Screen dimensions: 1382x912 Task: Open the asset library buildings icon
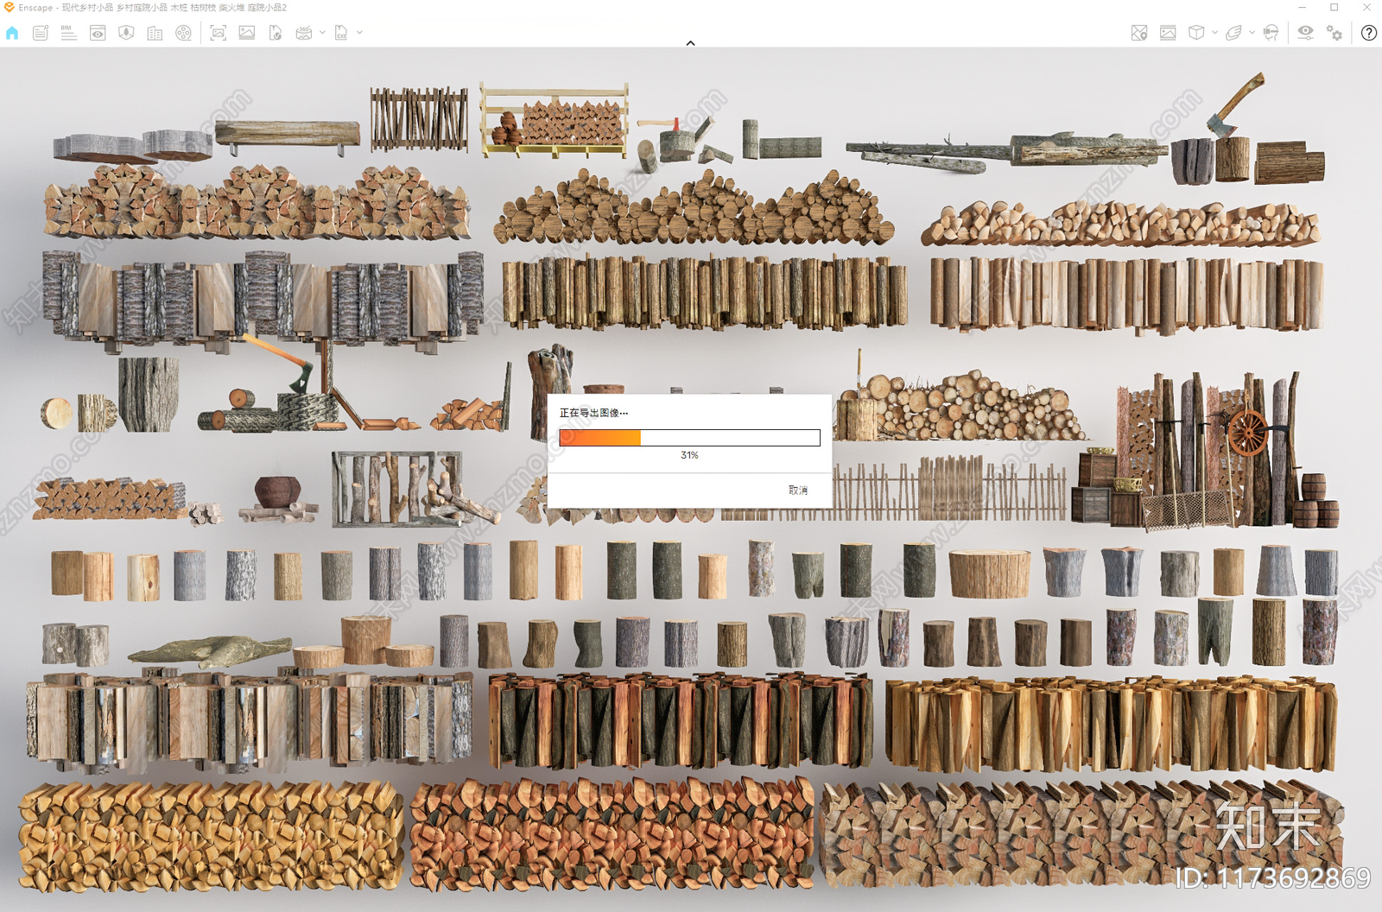[155, 33]
